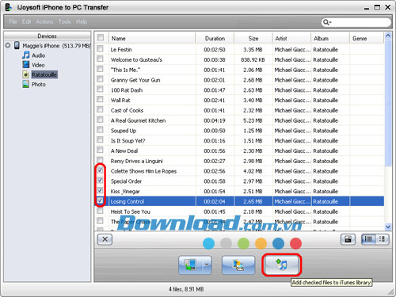Select the Cast of Cooks row
Image resolution: width=396 pixels, height=297 pixels.
239,110
